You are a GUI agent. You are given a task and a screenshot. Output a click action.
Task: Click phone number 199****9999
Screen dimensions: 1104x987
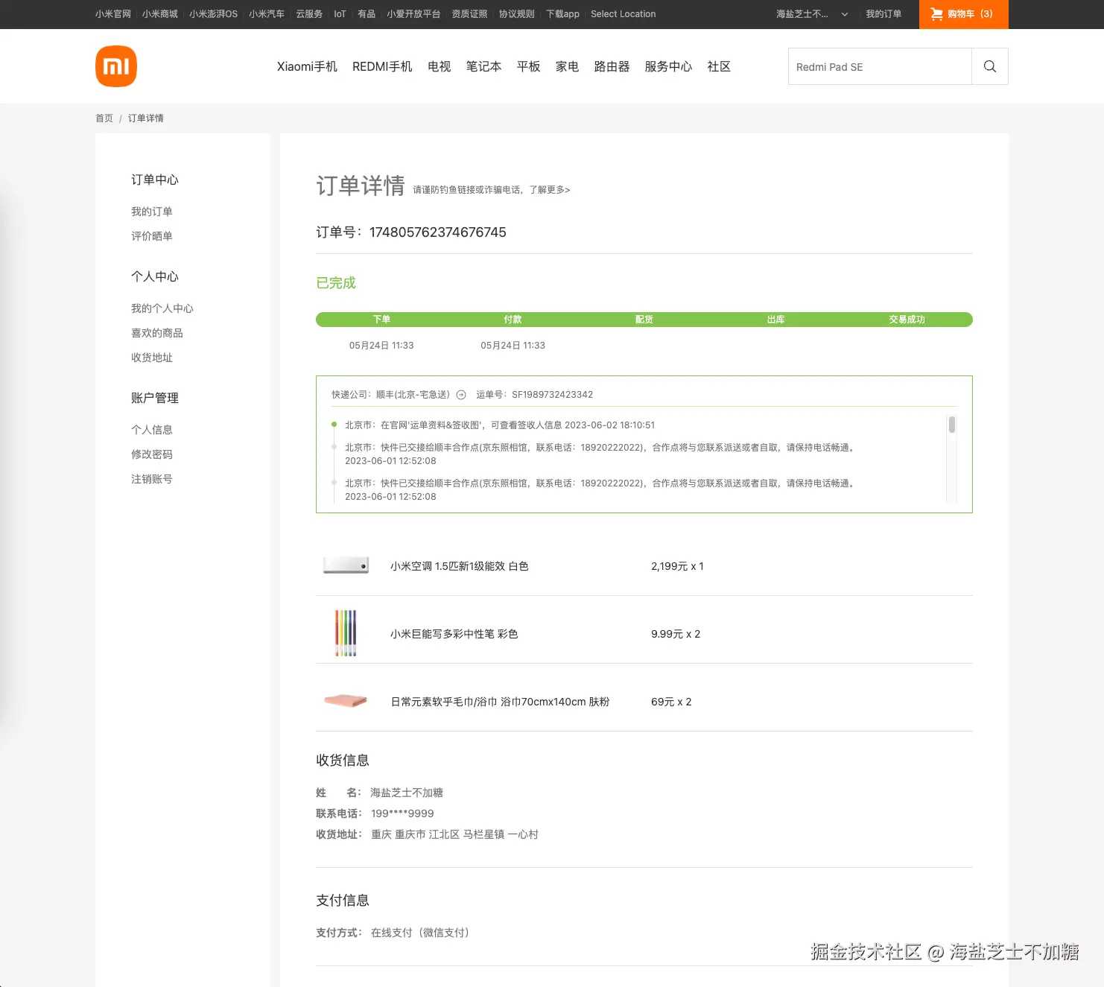pyautogui.click(x=402, y=813)
